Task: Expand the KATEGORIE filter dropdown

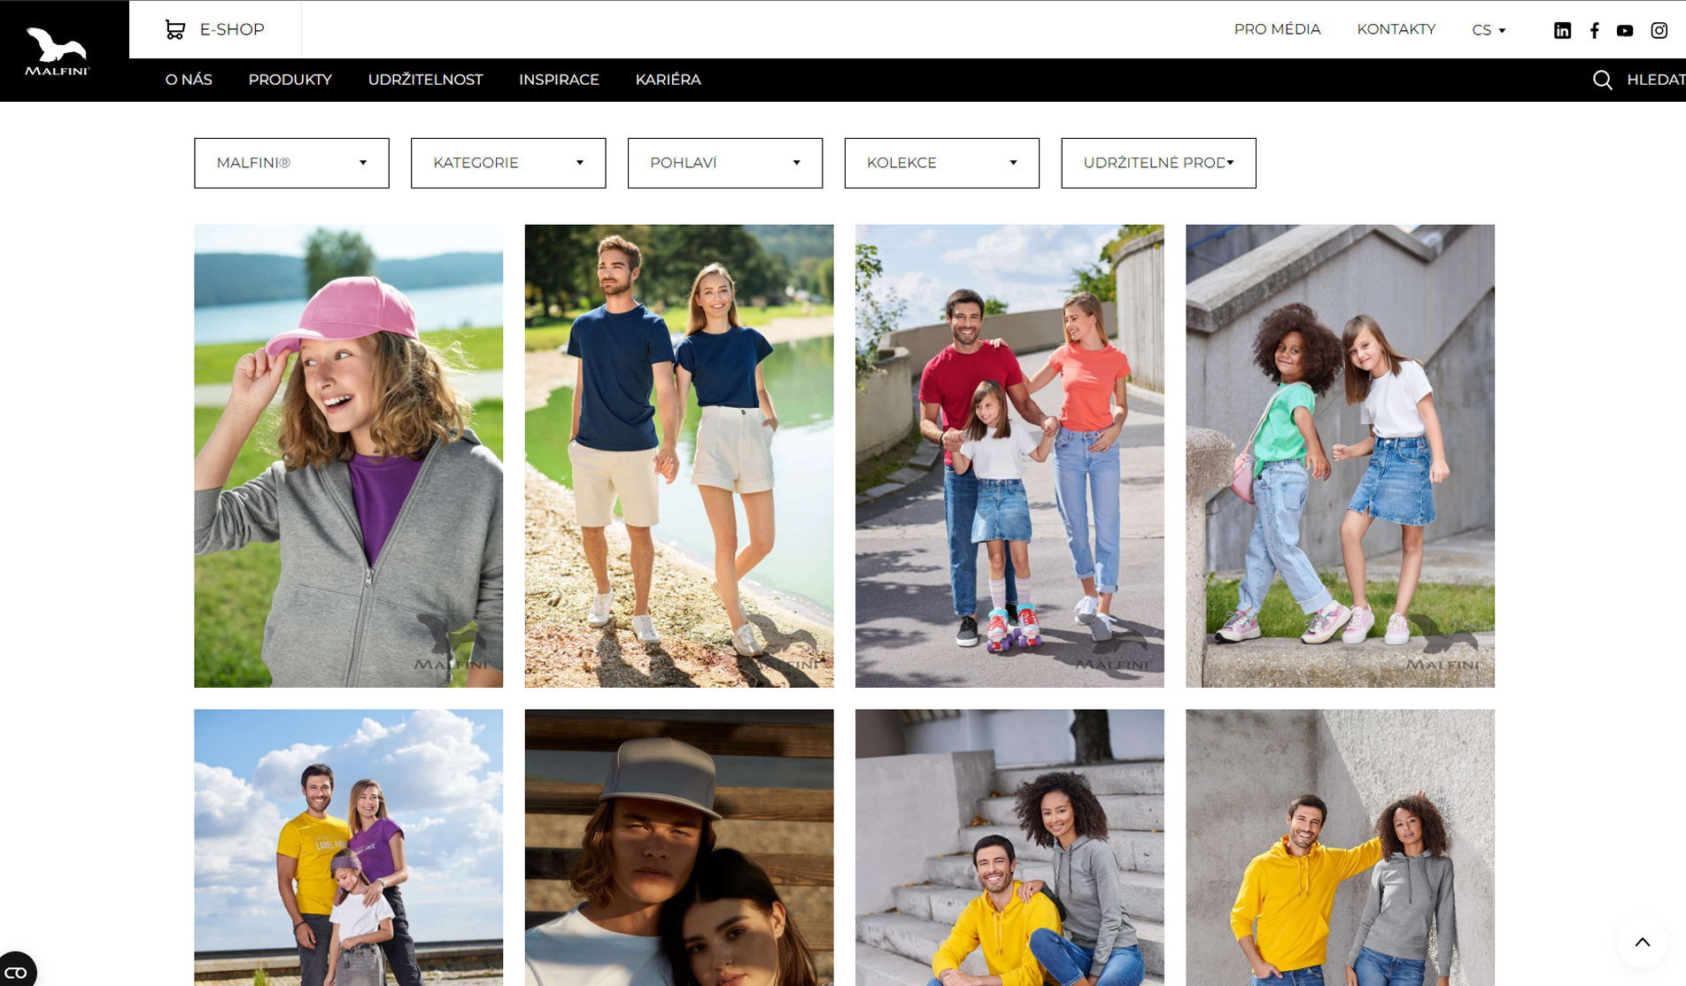Action: (x=508, y=163)
